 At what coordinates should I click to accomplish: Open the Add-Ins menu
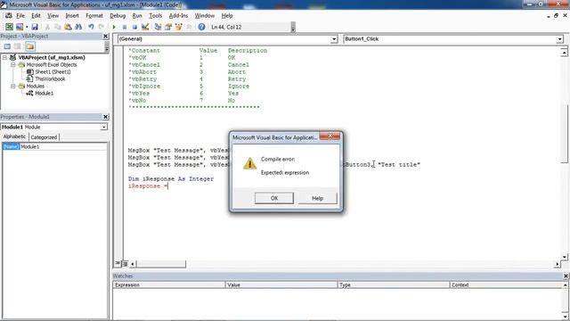(178, 16)
